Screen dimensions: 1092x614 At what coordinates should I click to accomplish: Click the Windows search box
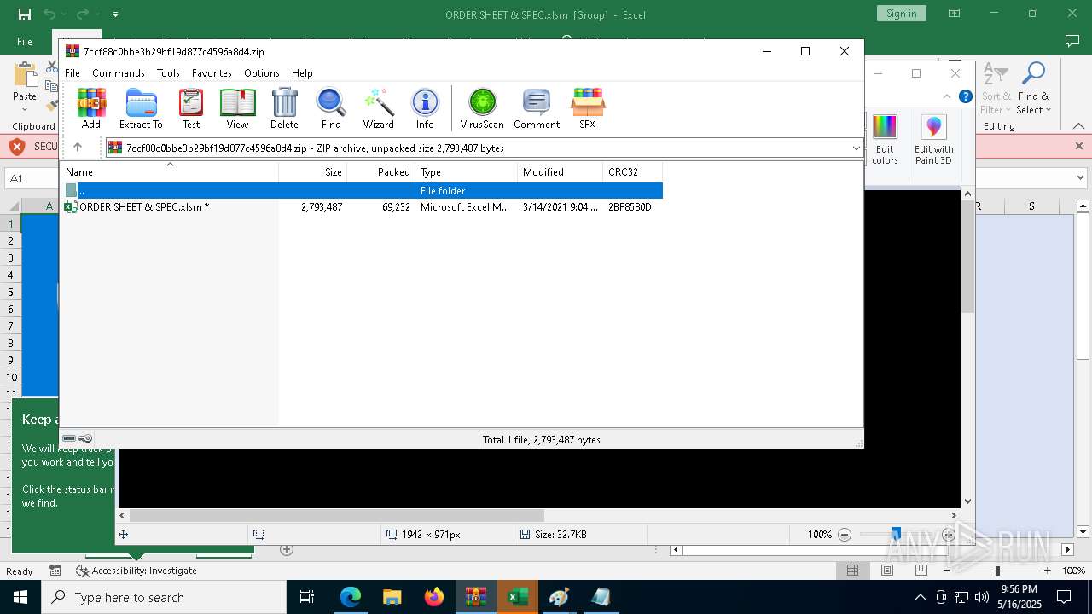point(164,597)
